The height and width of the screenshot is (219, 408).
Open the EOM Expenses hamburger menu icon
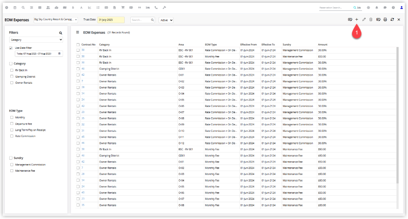pos(78,32)
